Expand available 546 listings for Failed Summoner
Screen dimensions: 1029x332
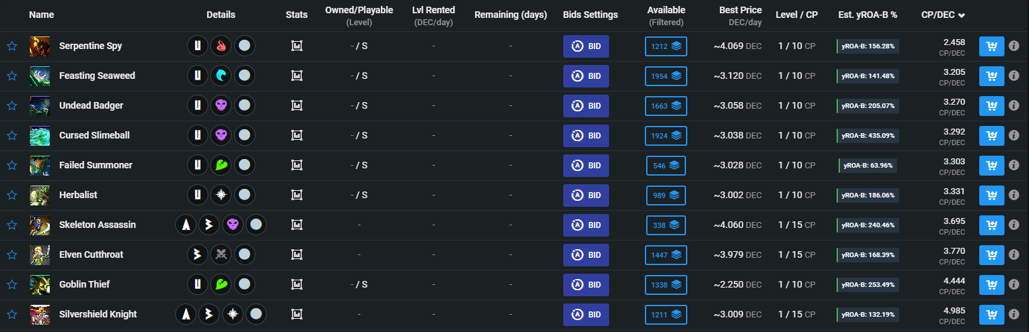point(666,166)
